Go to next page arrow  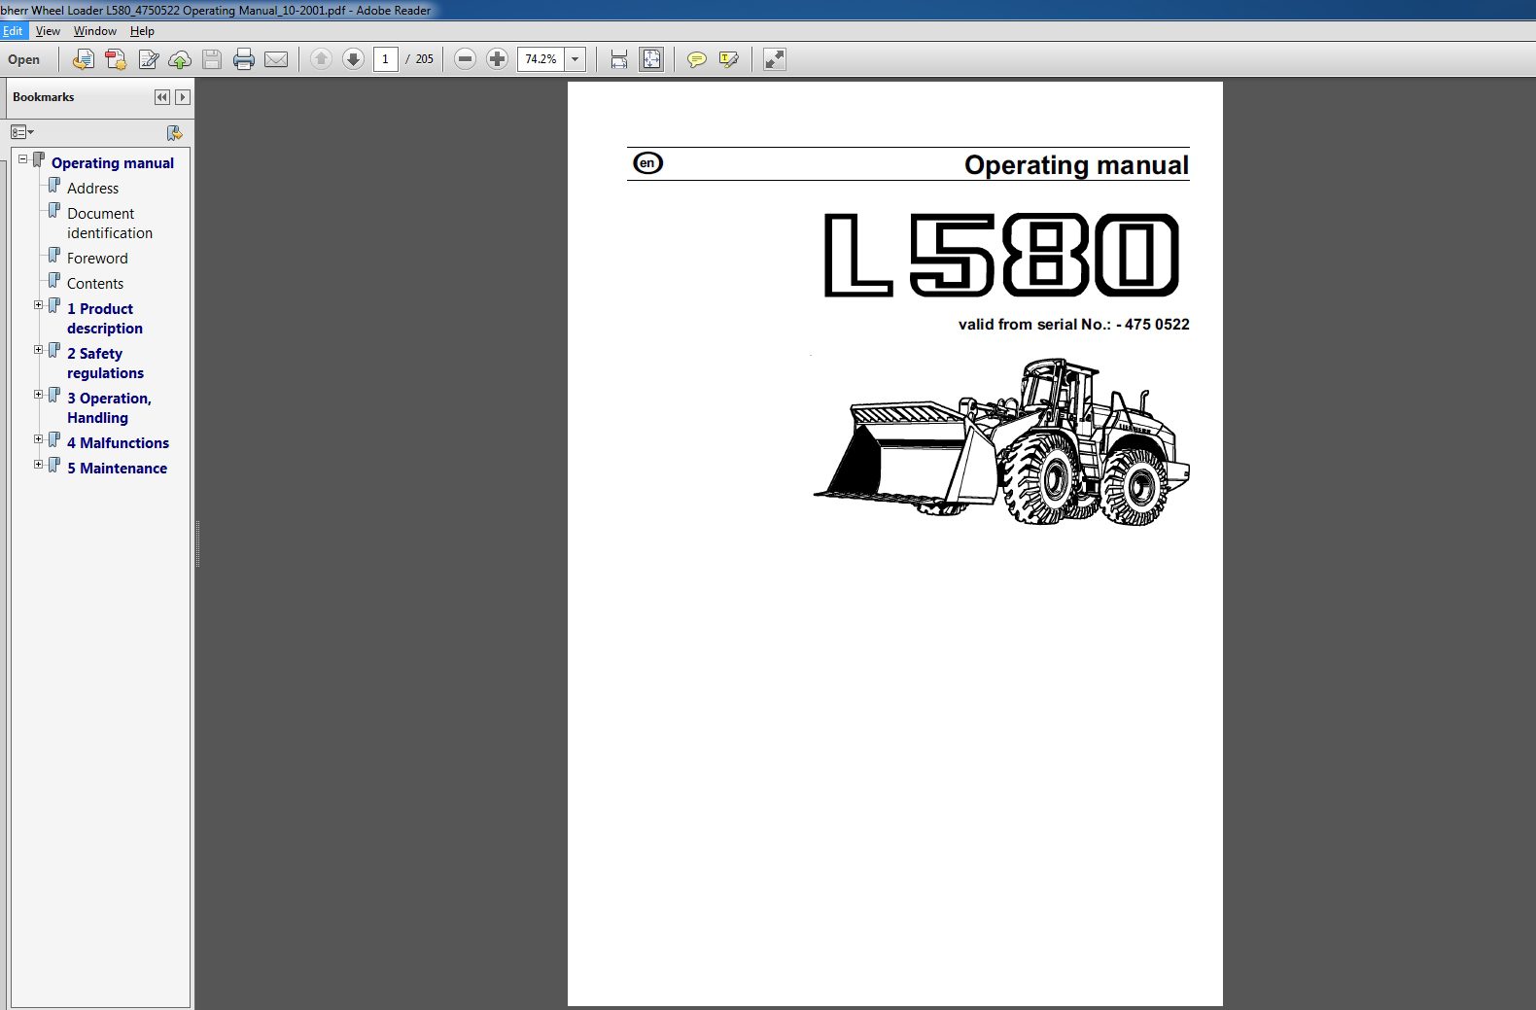pyautogui.click(x=354, y=59)
